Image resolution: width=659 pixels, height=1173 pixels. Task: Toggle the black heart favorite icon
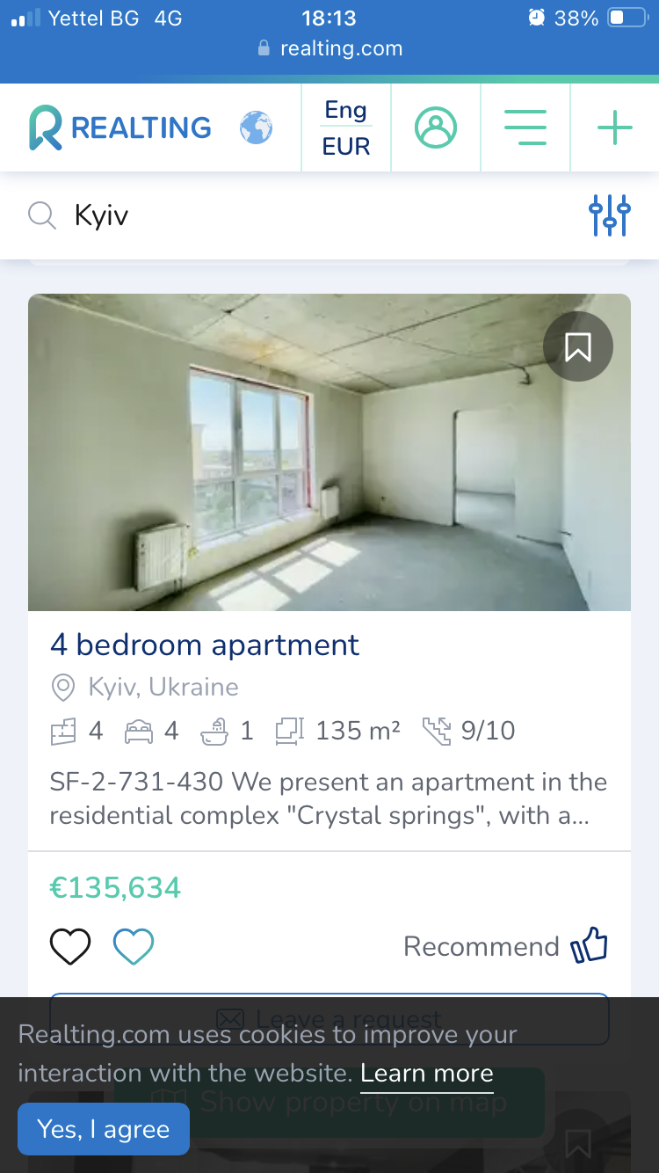[70, 947]
